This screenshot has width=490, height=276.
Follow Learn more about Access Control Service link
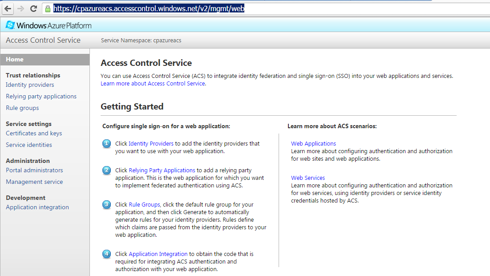point(153,83)
